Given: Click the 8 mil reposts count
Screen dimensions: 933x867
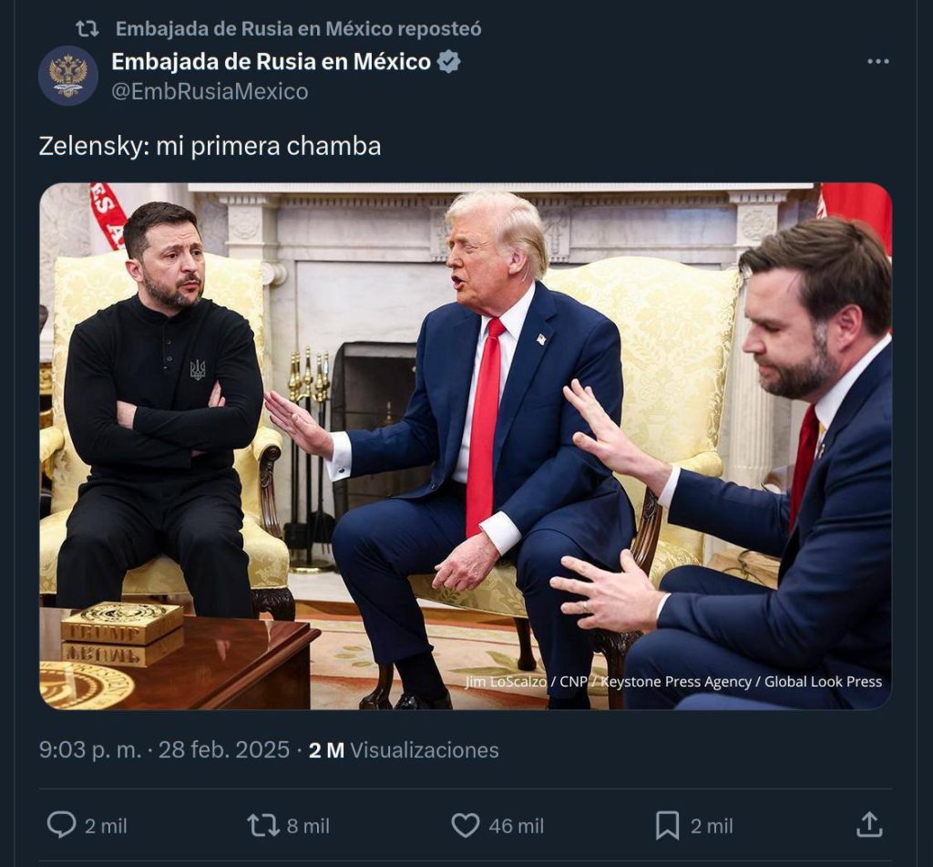Looking at the screenshot, I should 308,826.
